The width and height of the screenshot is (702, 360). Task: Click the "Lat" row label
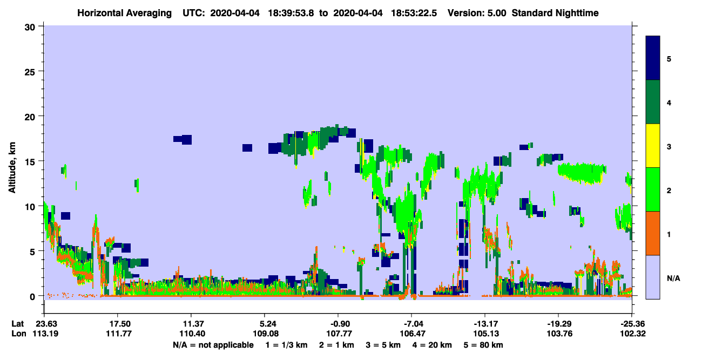point(18,324)
